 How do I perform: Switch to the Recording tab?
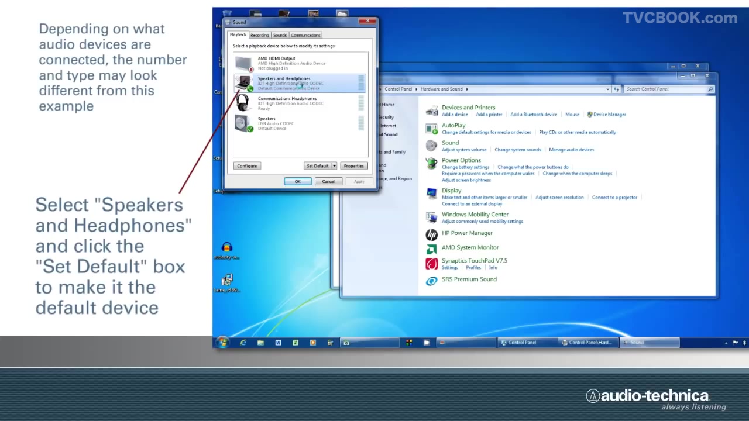point(260,35)
